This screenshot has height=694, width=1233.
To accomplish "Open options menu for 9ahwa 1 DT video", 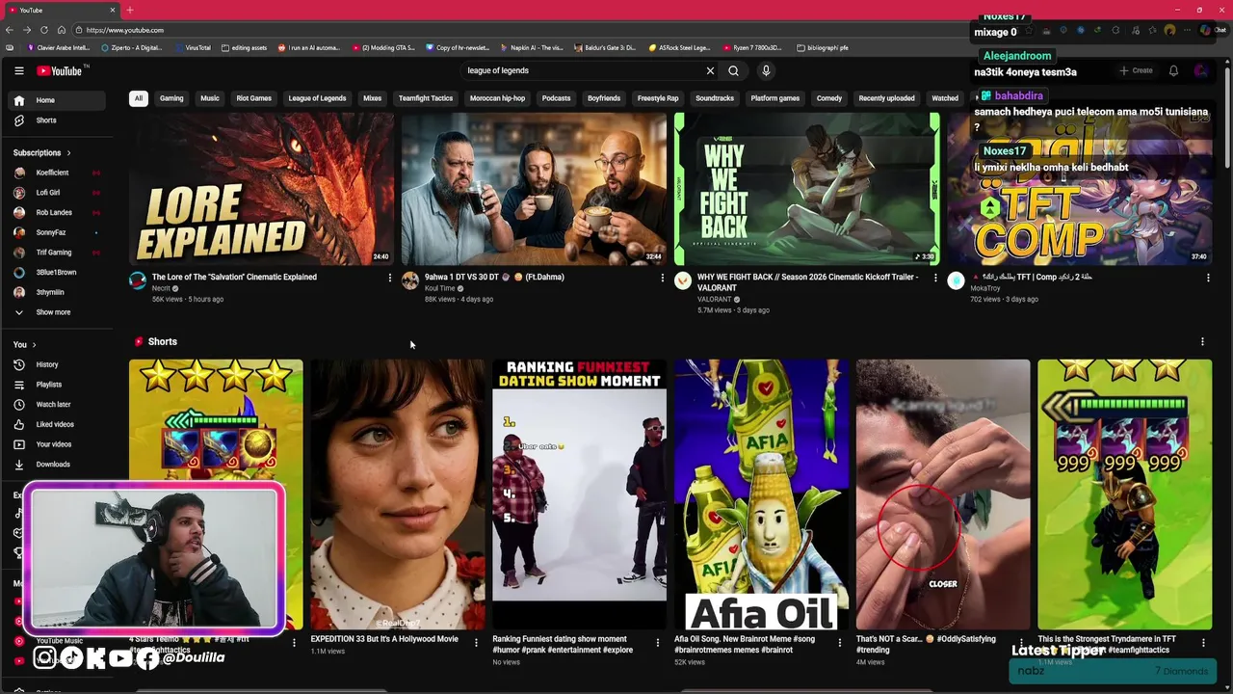I will [662, 278].
